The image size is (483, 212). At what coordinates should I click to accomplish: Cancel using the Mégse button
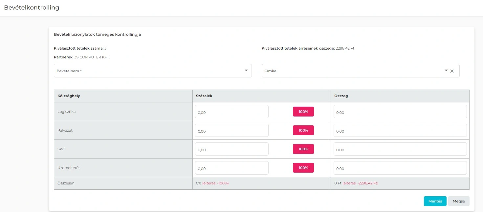459,201
